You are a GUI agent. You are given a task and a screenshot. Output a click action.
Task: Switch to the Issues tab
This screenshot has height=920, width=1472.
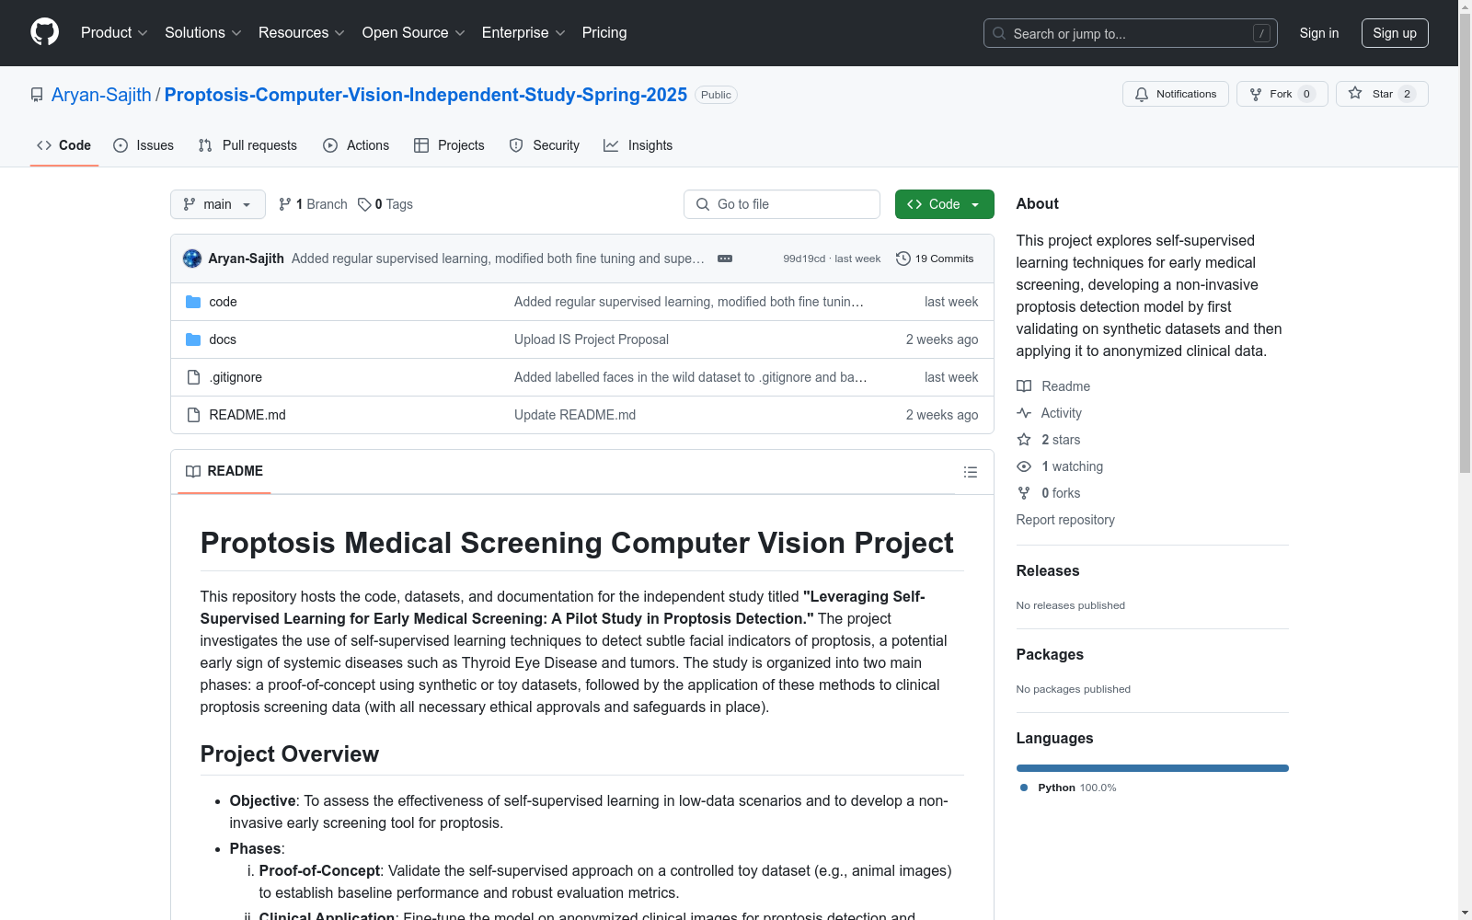144,145
